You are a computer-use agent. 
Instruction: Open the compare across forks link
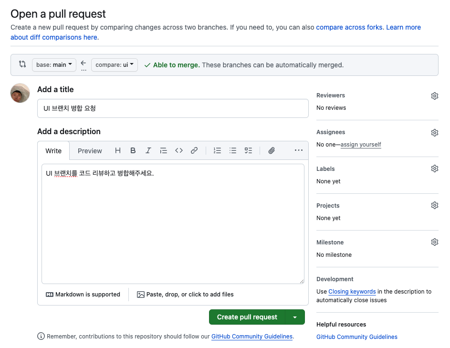350,27
